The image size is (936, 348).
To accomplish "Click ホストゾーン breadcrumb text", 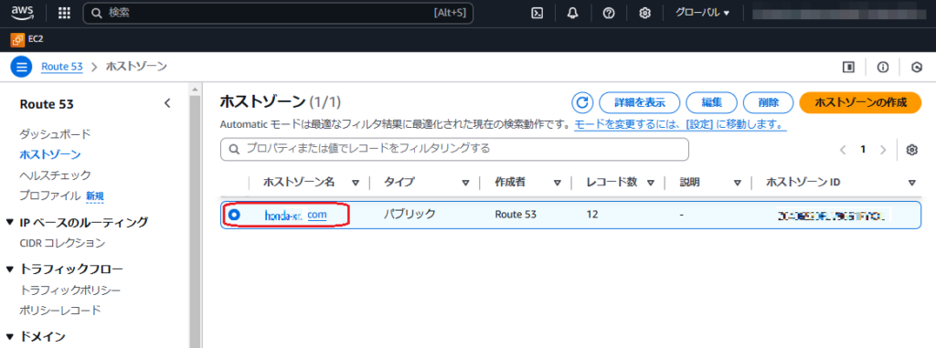I will 136,67.
